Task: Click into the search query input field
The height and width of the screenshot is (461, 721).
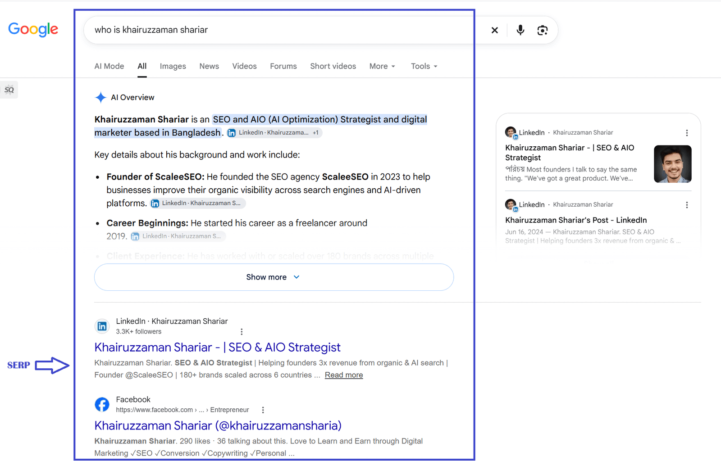Action: [x=286, y=30]
